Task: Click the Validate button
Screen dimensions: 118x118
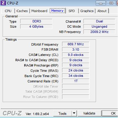Action: 89,114
